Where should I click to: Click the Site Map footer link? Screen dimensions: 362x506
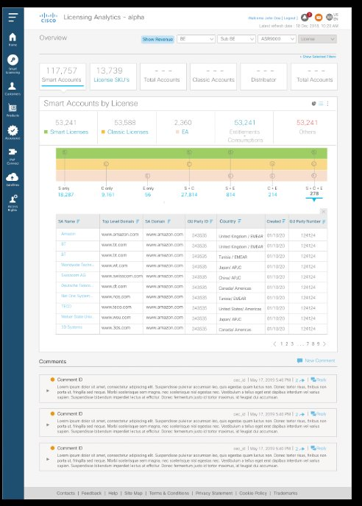[x=133, y=493]
